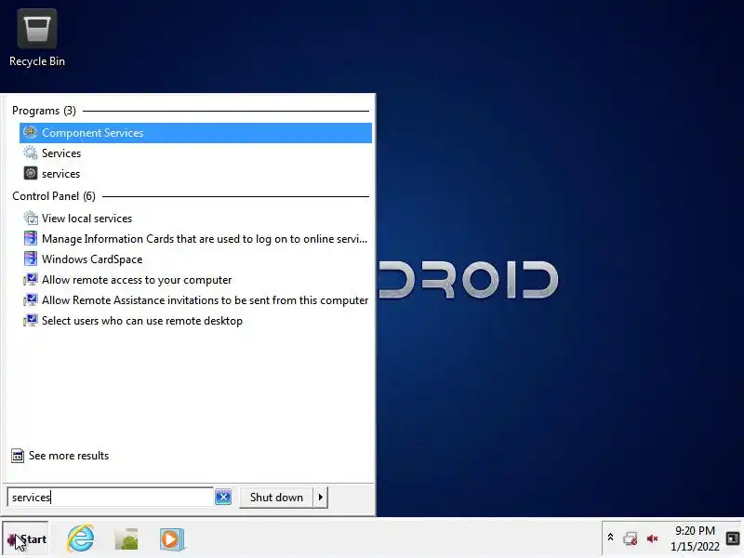Expand the Shut down options arrow
Viewport: 744px width, 558px height.
click(x=321, y=498)
